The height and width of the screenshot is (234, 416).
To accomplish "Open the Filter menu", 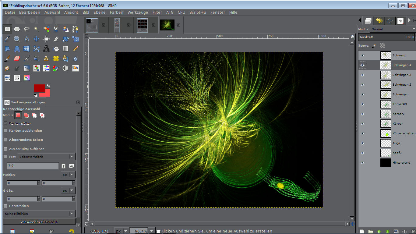I will tap(157, 12).
